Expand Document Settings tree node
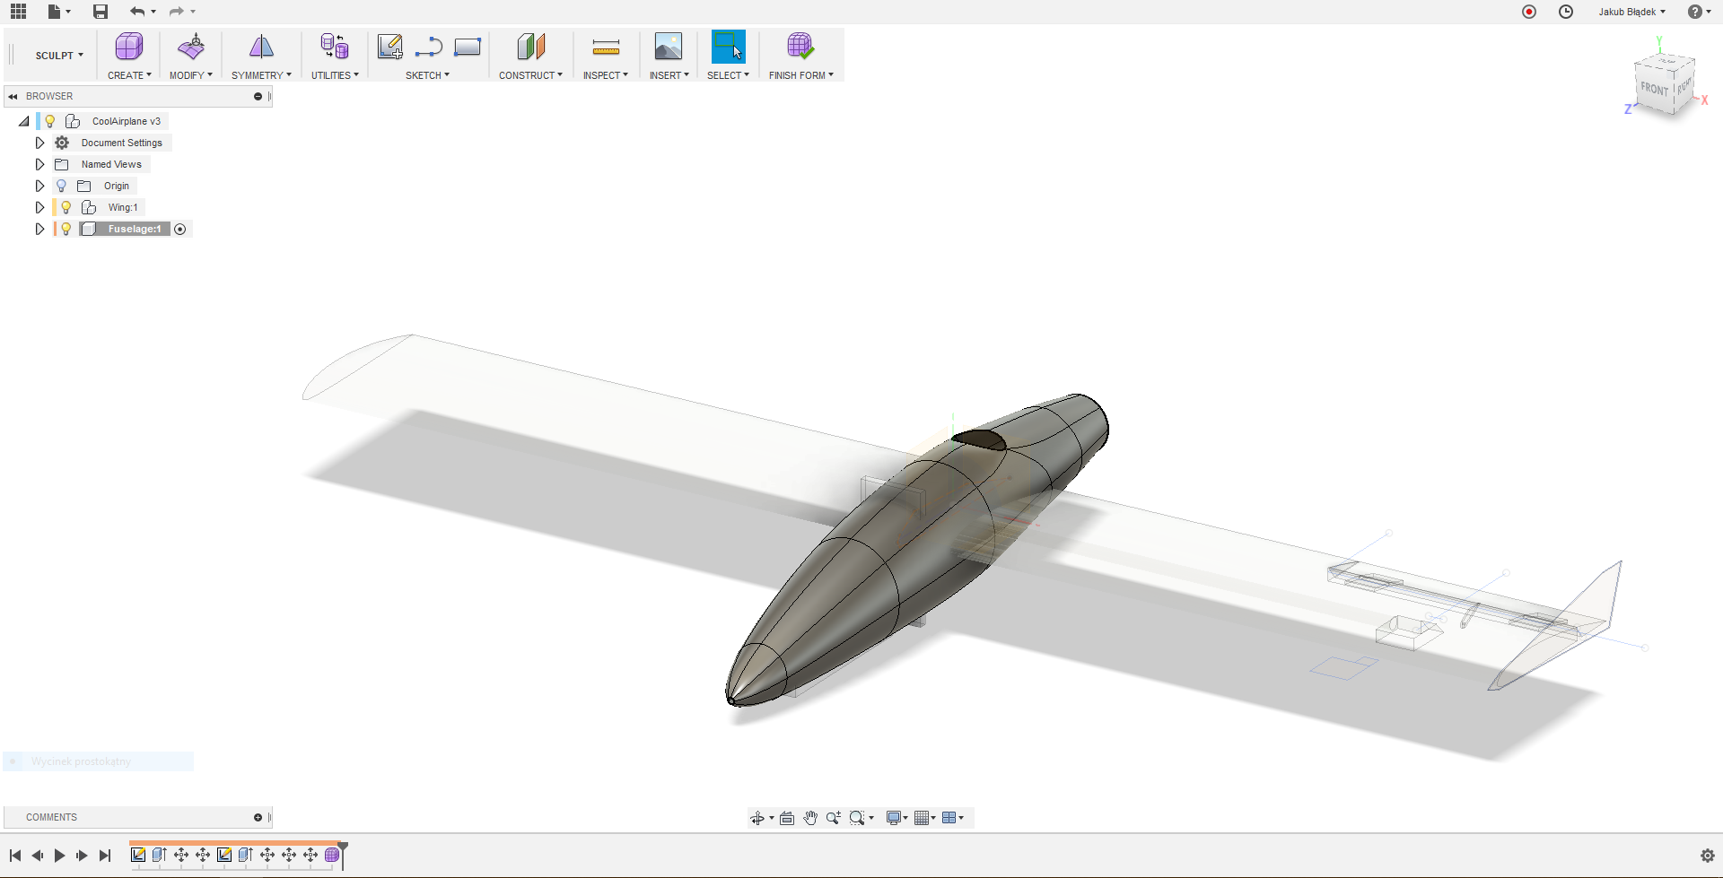This screenshot has width=1723, height=878. pos(39,143)
